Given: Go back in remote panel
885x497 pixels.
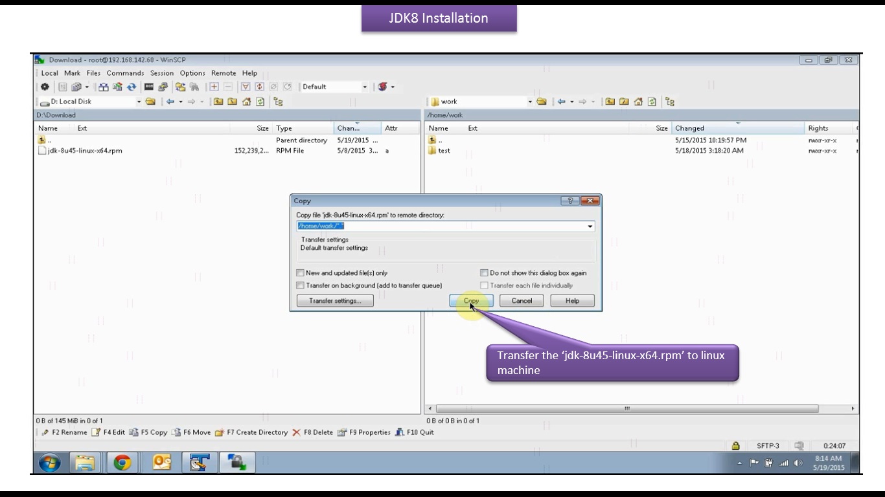Looking at the screenshot, I should 561,102.
